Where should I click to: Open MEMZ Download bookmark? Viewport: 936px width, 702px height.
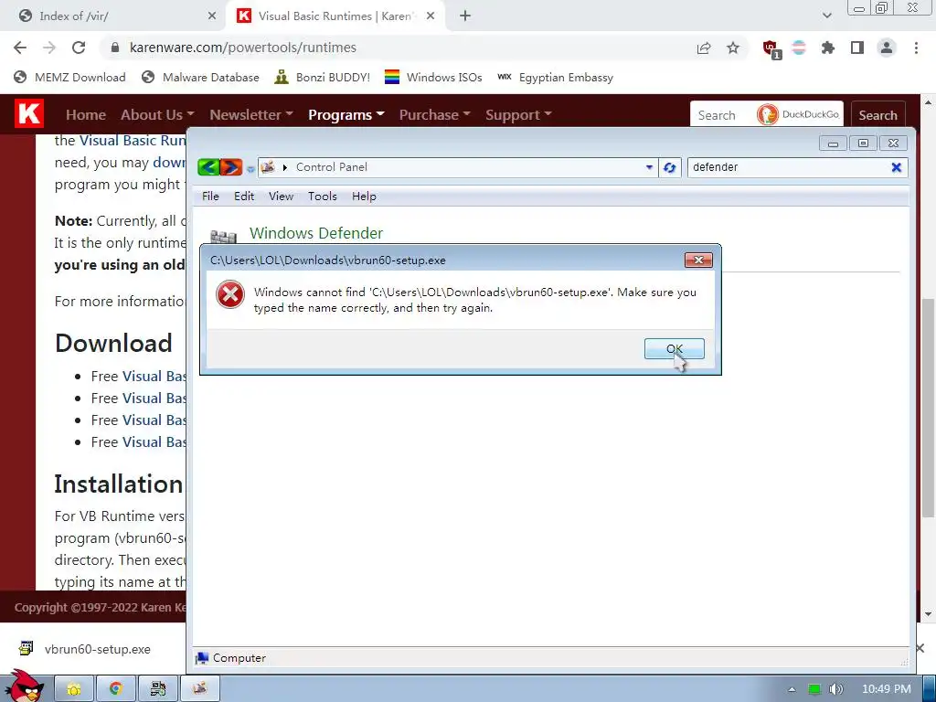(69, 77)
